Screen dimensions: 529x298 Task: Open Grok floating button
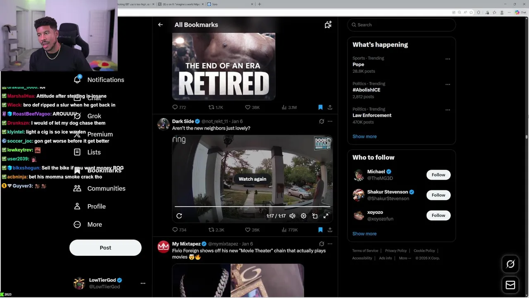tap(510, 264)
